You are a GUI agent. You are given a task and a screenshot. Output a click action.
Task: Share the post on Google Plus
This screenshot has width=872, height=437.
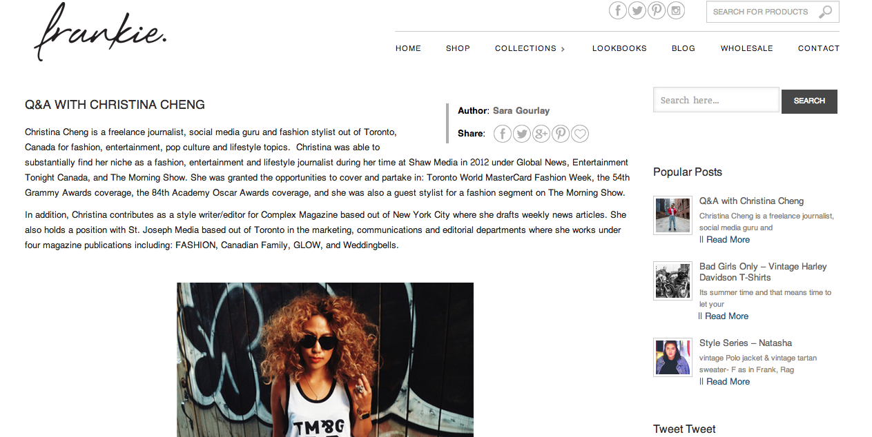[541, 134]
